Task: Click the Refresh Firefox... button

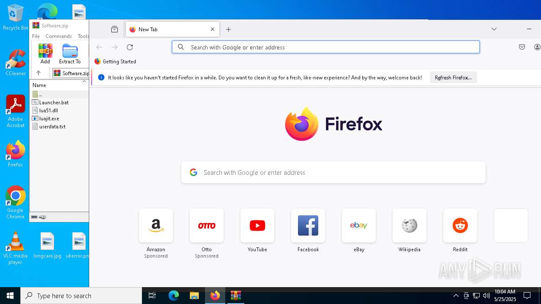Action: [453, 78]
